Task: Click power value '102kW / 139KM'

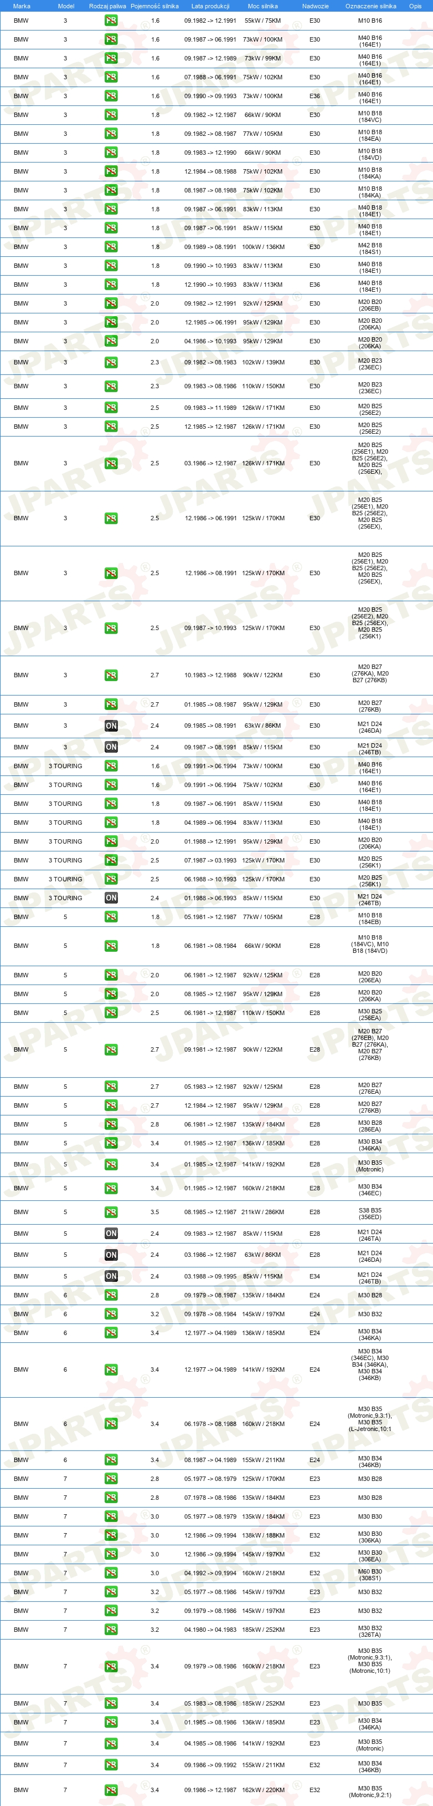Action: click(263, 362)
